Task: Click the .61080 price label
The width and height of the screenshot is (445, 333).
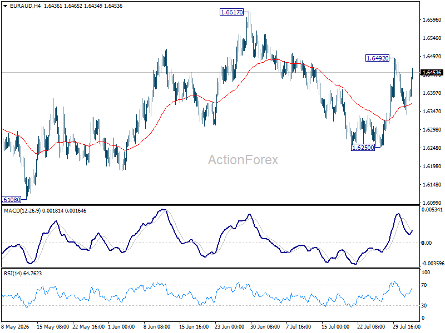Action: tap(11, 200)
